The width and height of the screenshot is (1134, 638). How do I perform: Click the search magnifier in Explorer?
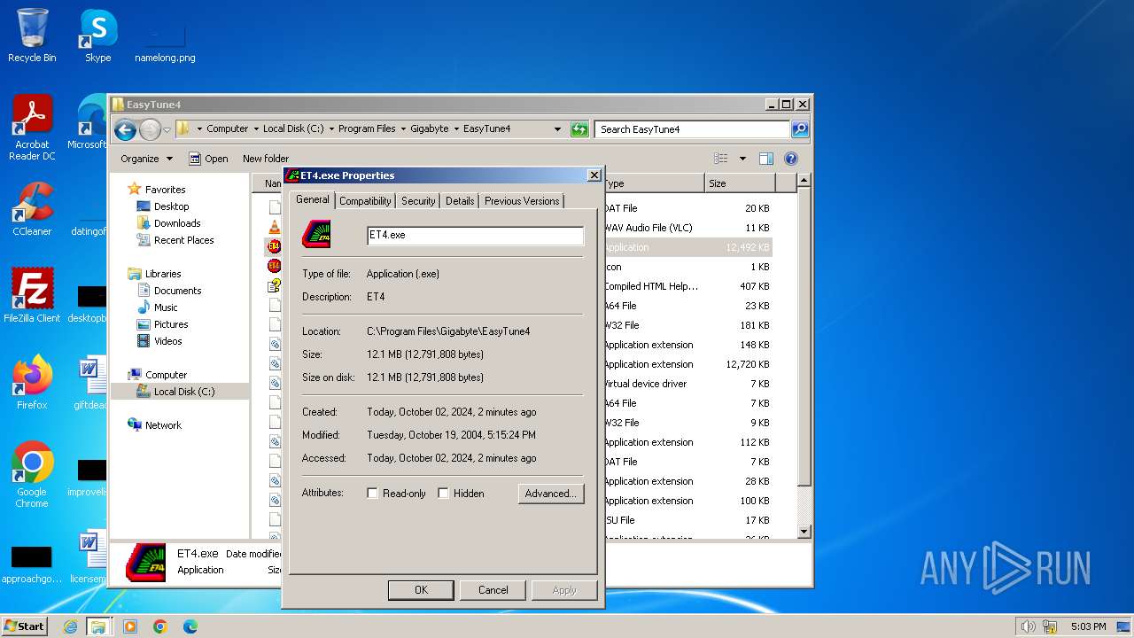point(799,129)
